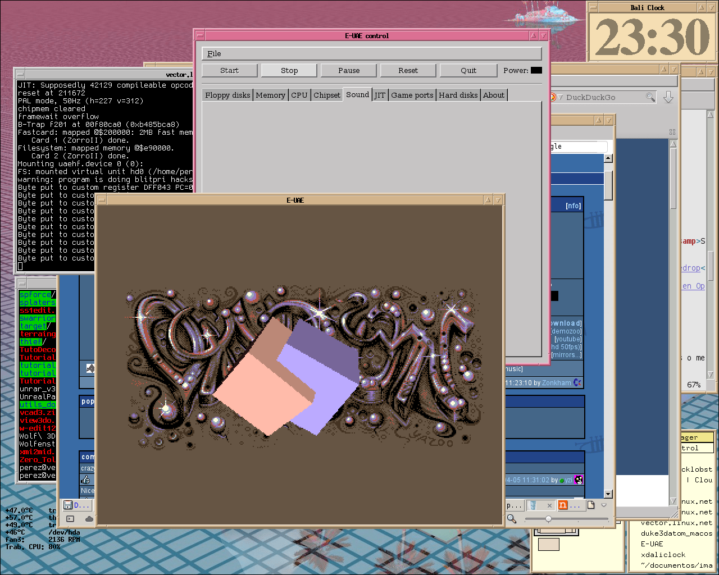Click the window menu button of E-UAE control
This screenshot has height=575, width=719.
[x=201, y=35]
